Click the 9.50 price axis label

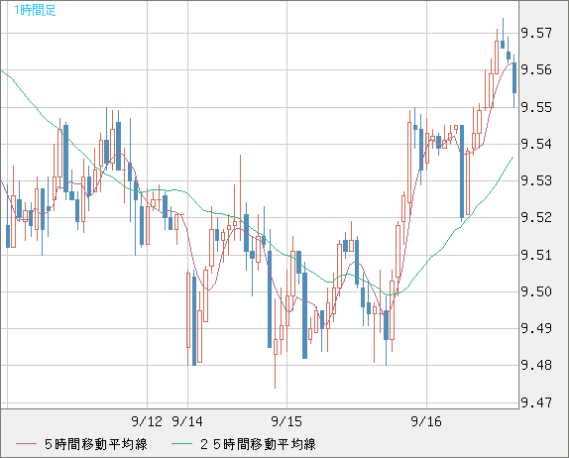[536, 291]
